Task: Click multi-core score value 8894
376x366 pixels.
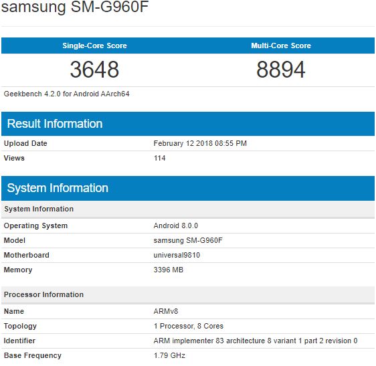Action: (x=281, y=70)
